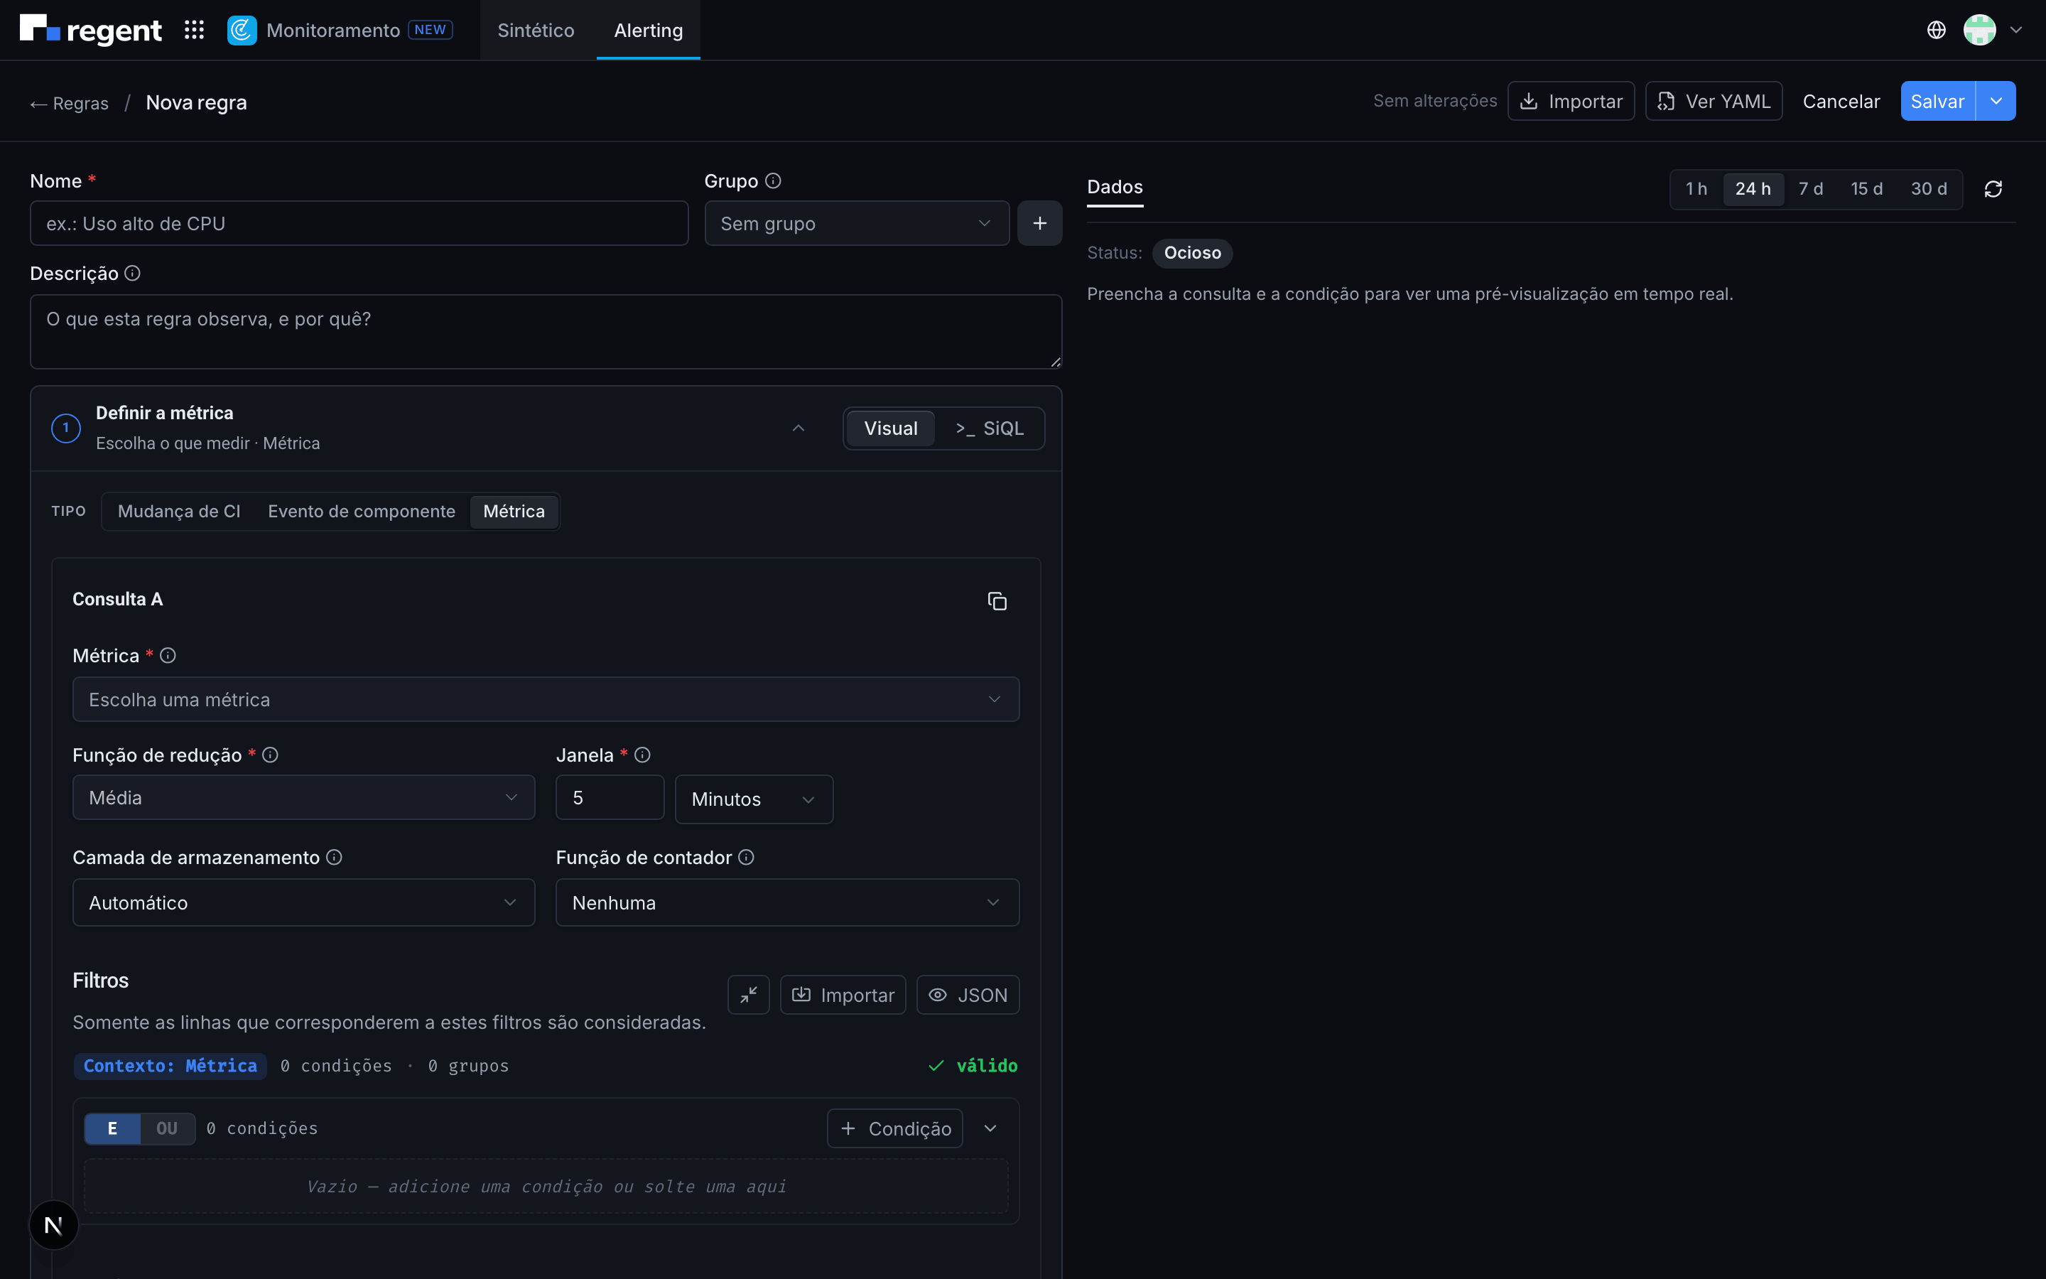Screen dimensions: 2046x1279
Task: Select Mudança de CI type
Action: tap(179, 512)
